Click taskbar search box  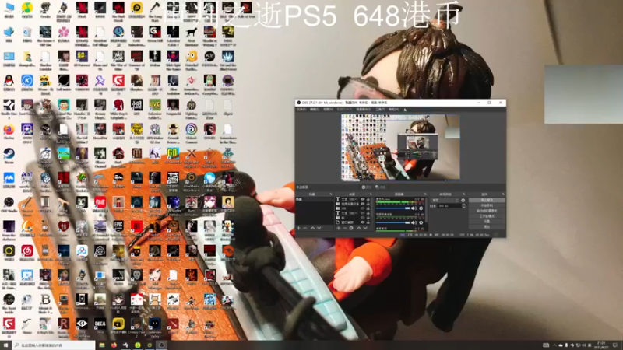click(54, 345)
